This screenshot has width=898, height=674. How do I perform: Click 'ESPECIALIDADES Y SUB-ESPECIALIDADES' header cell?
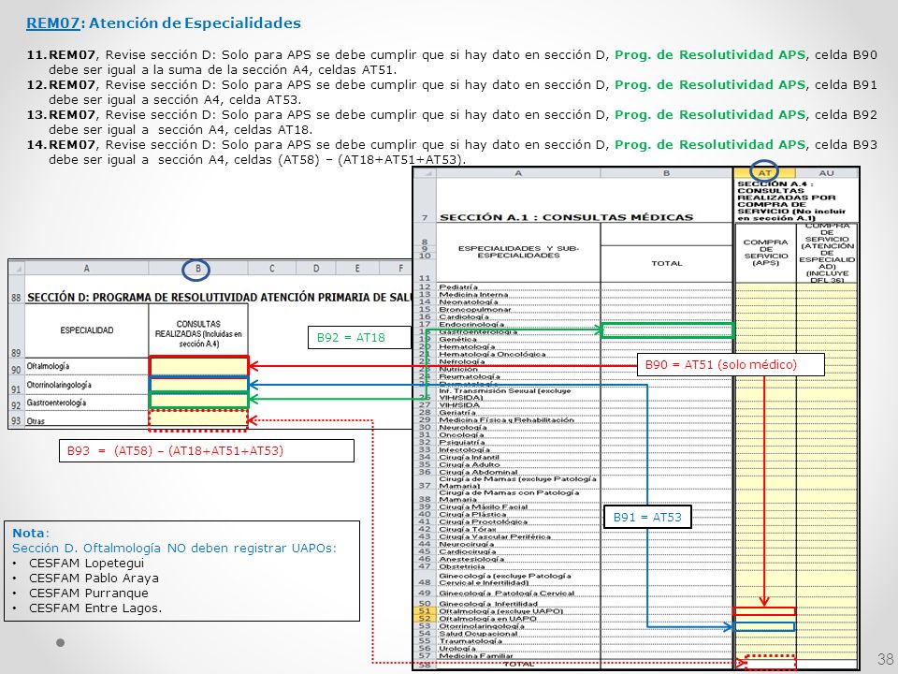518,252
